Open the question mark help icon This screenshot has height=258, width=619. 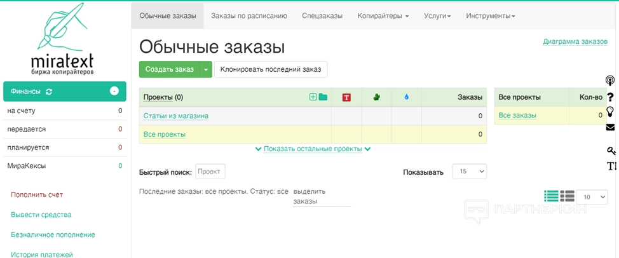(610, 97)
